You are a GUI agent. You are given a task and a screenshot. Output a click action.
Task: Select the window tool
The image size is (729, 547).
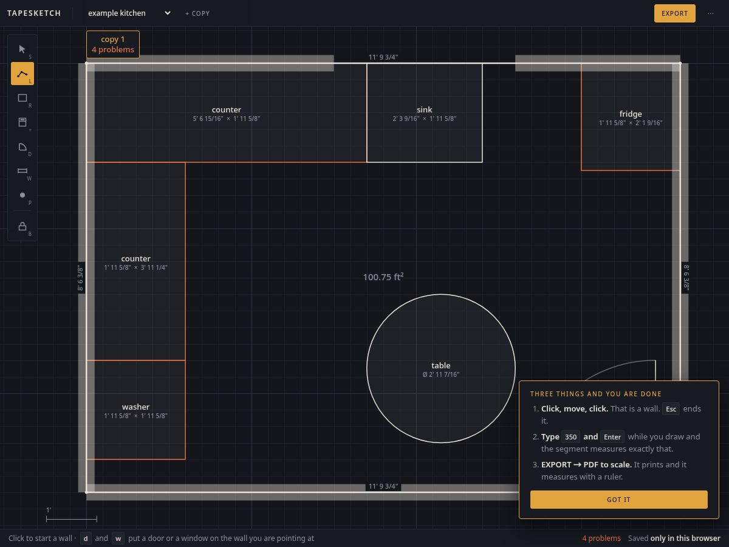[22, 171]
